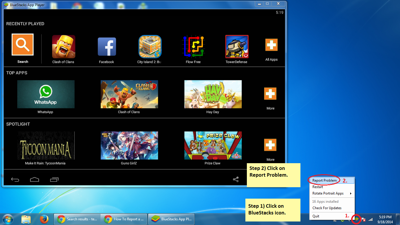
Task: Open the Windows Start button
Action: coord(7,219)
